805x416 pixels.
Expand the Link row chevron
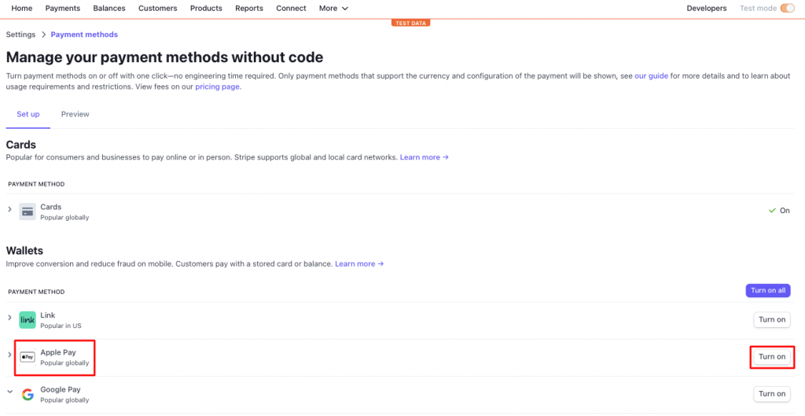click(x=9, y=318)
